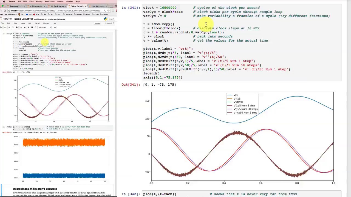Click the paste cell icon
The height and width of the screenshot is (197, 351).
click(17, 27)
